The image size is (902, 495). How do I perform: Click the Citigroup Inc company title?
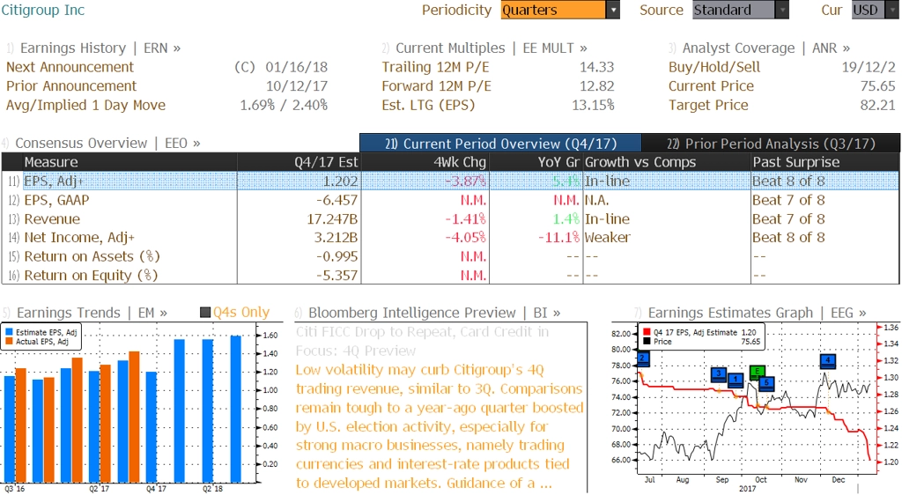pos(42,11)
